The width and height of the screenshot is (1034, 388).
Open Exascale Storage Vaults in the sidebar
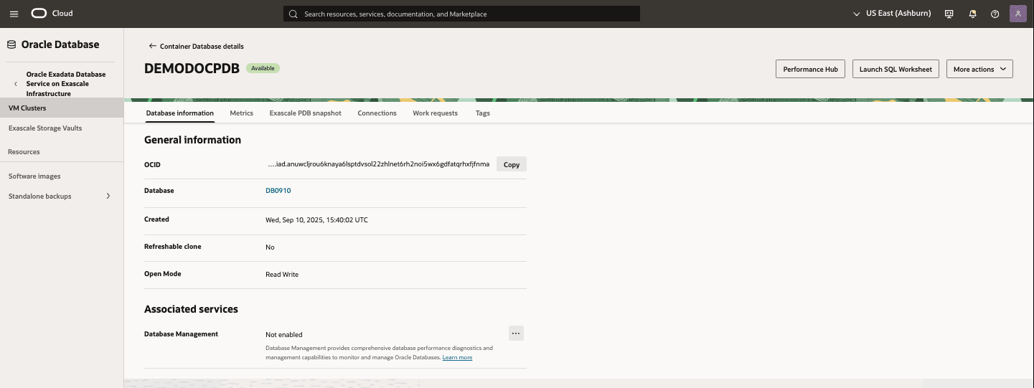coord(45,128)
